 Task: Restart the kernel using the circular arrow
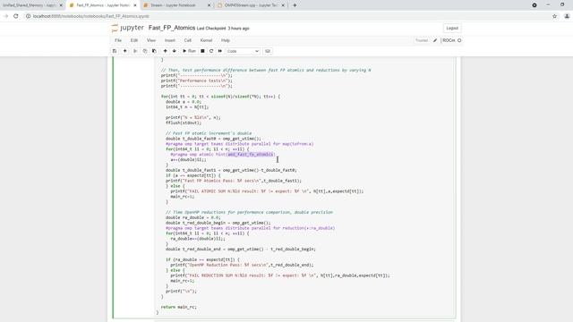[x=211, y=51]
